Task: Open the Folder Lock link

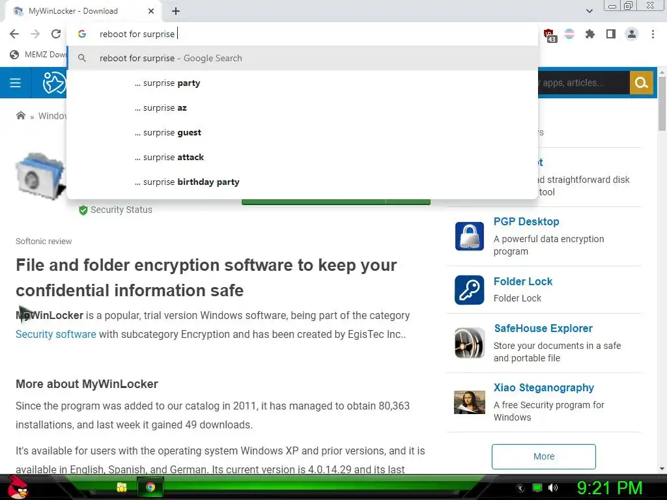Action: (x=523, y=281)
